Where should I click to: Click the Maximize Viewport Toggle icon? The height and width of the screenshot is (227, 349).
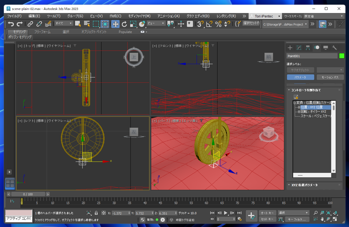(335, 219)
